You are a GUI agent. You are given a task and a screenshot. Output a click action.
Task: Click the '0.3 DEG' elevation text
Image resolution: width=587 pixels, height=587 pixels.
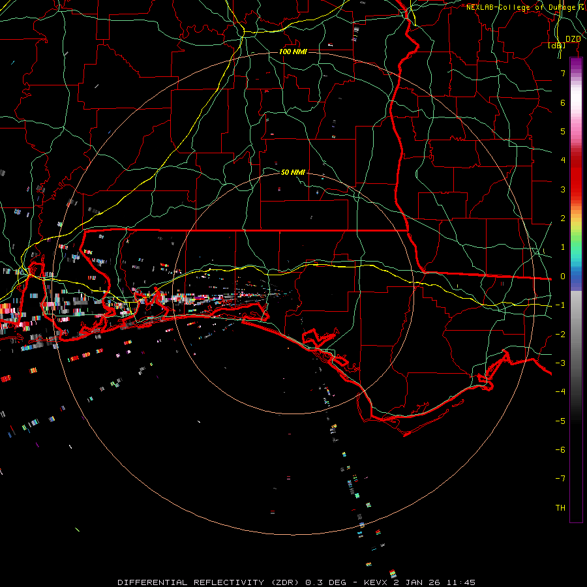[325, 582]
